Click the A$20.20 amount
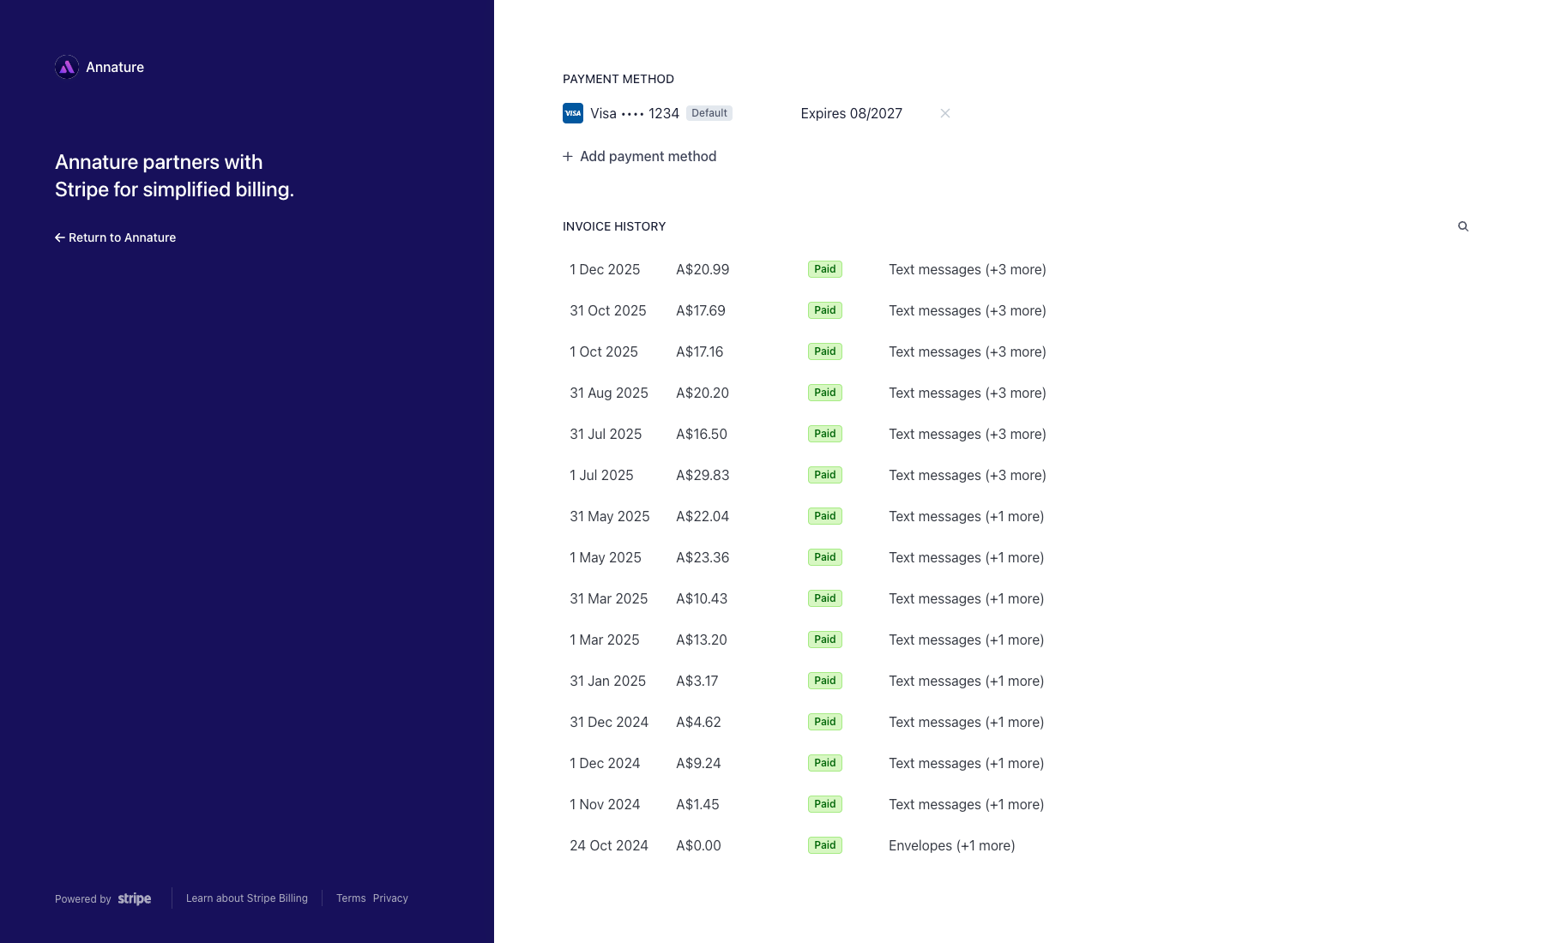The width and height of the screenshot is (1544, 943). click(703, 393)
